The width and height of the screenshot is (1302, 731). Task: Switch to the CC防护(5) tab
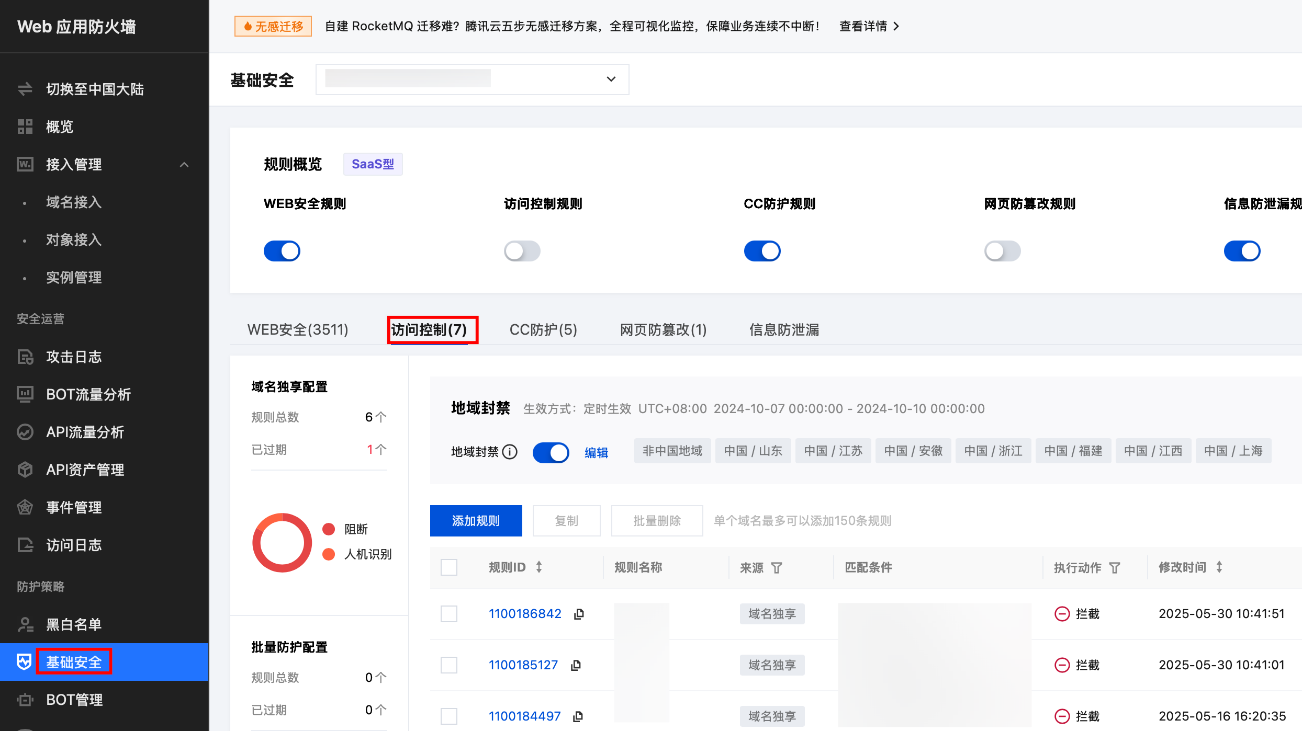[543, 330]
